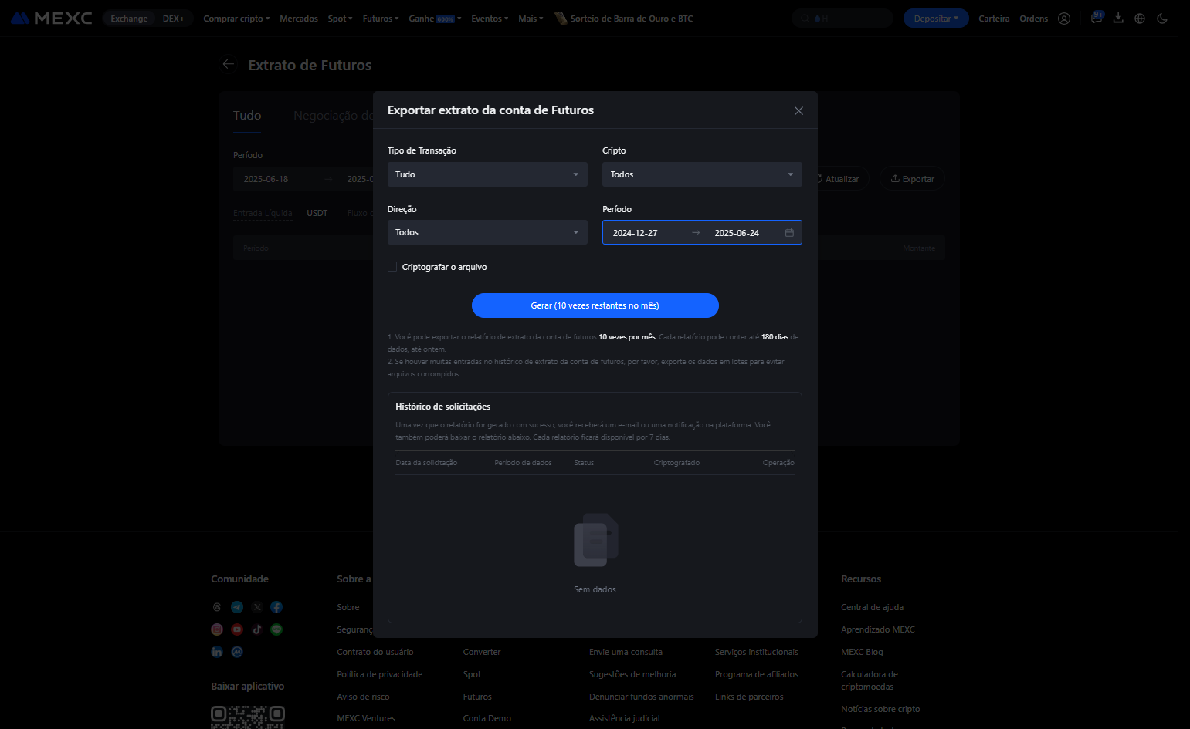1190x729 pixels.
Task: Open the Telegram community icon
Action: pos(237,607)
